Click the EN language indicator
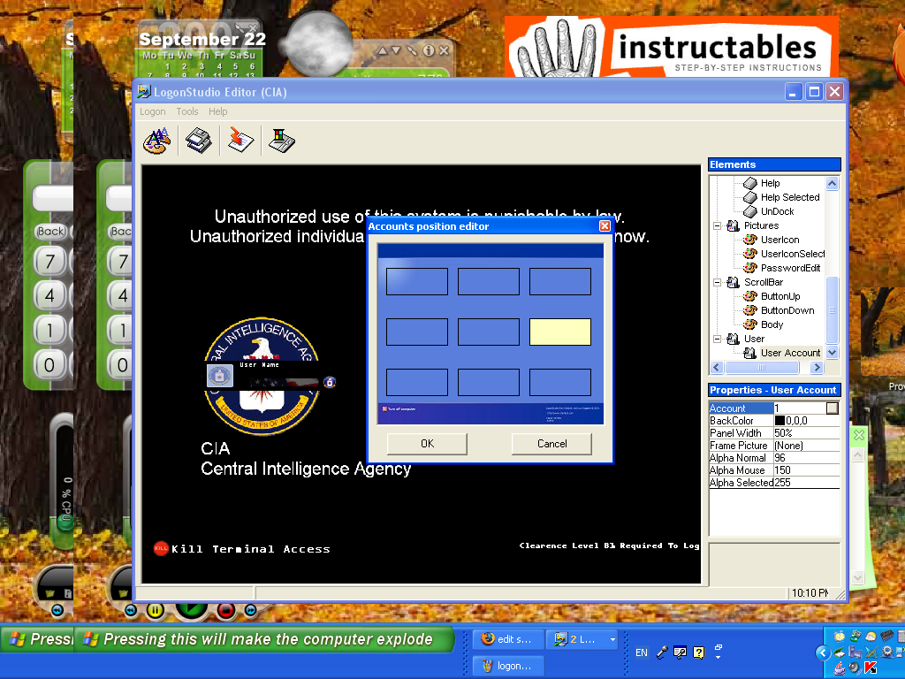Image resolution: width=905 pixels, height=679 pixels. (642, 652)
